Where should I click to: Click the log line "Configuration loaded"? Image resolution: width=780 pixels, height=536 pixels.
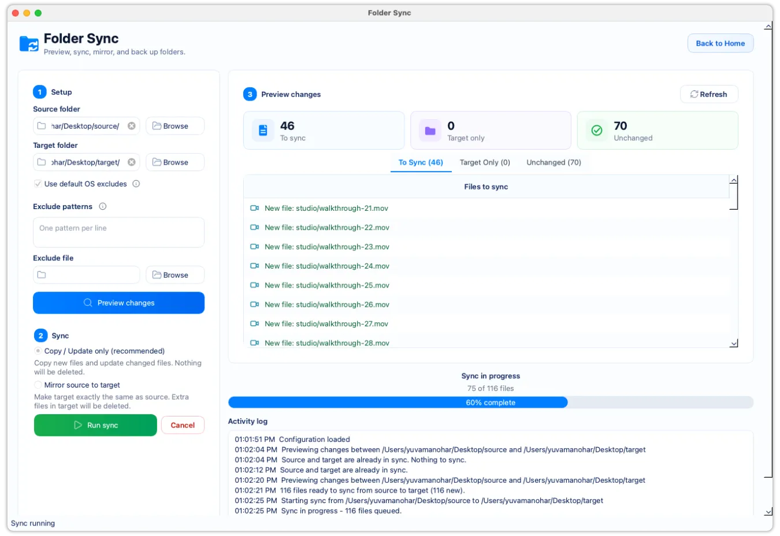(292, 440)
